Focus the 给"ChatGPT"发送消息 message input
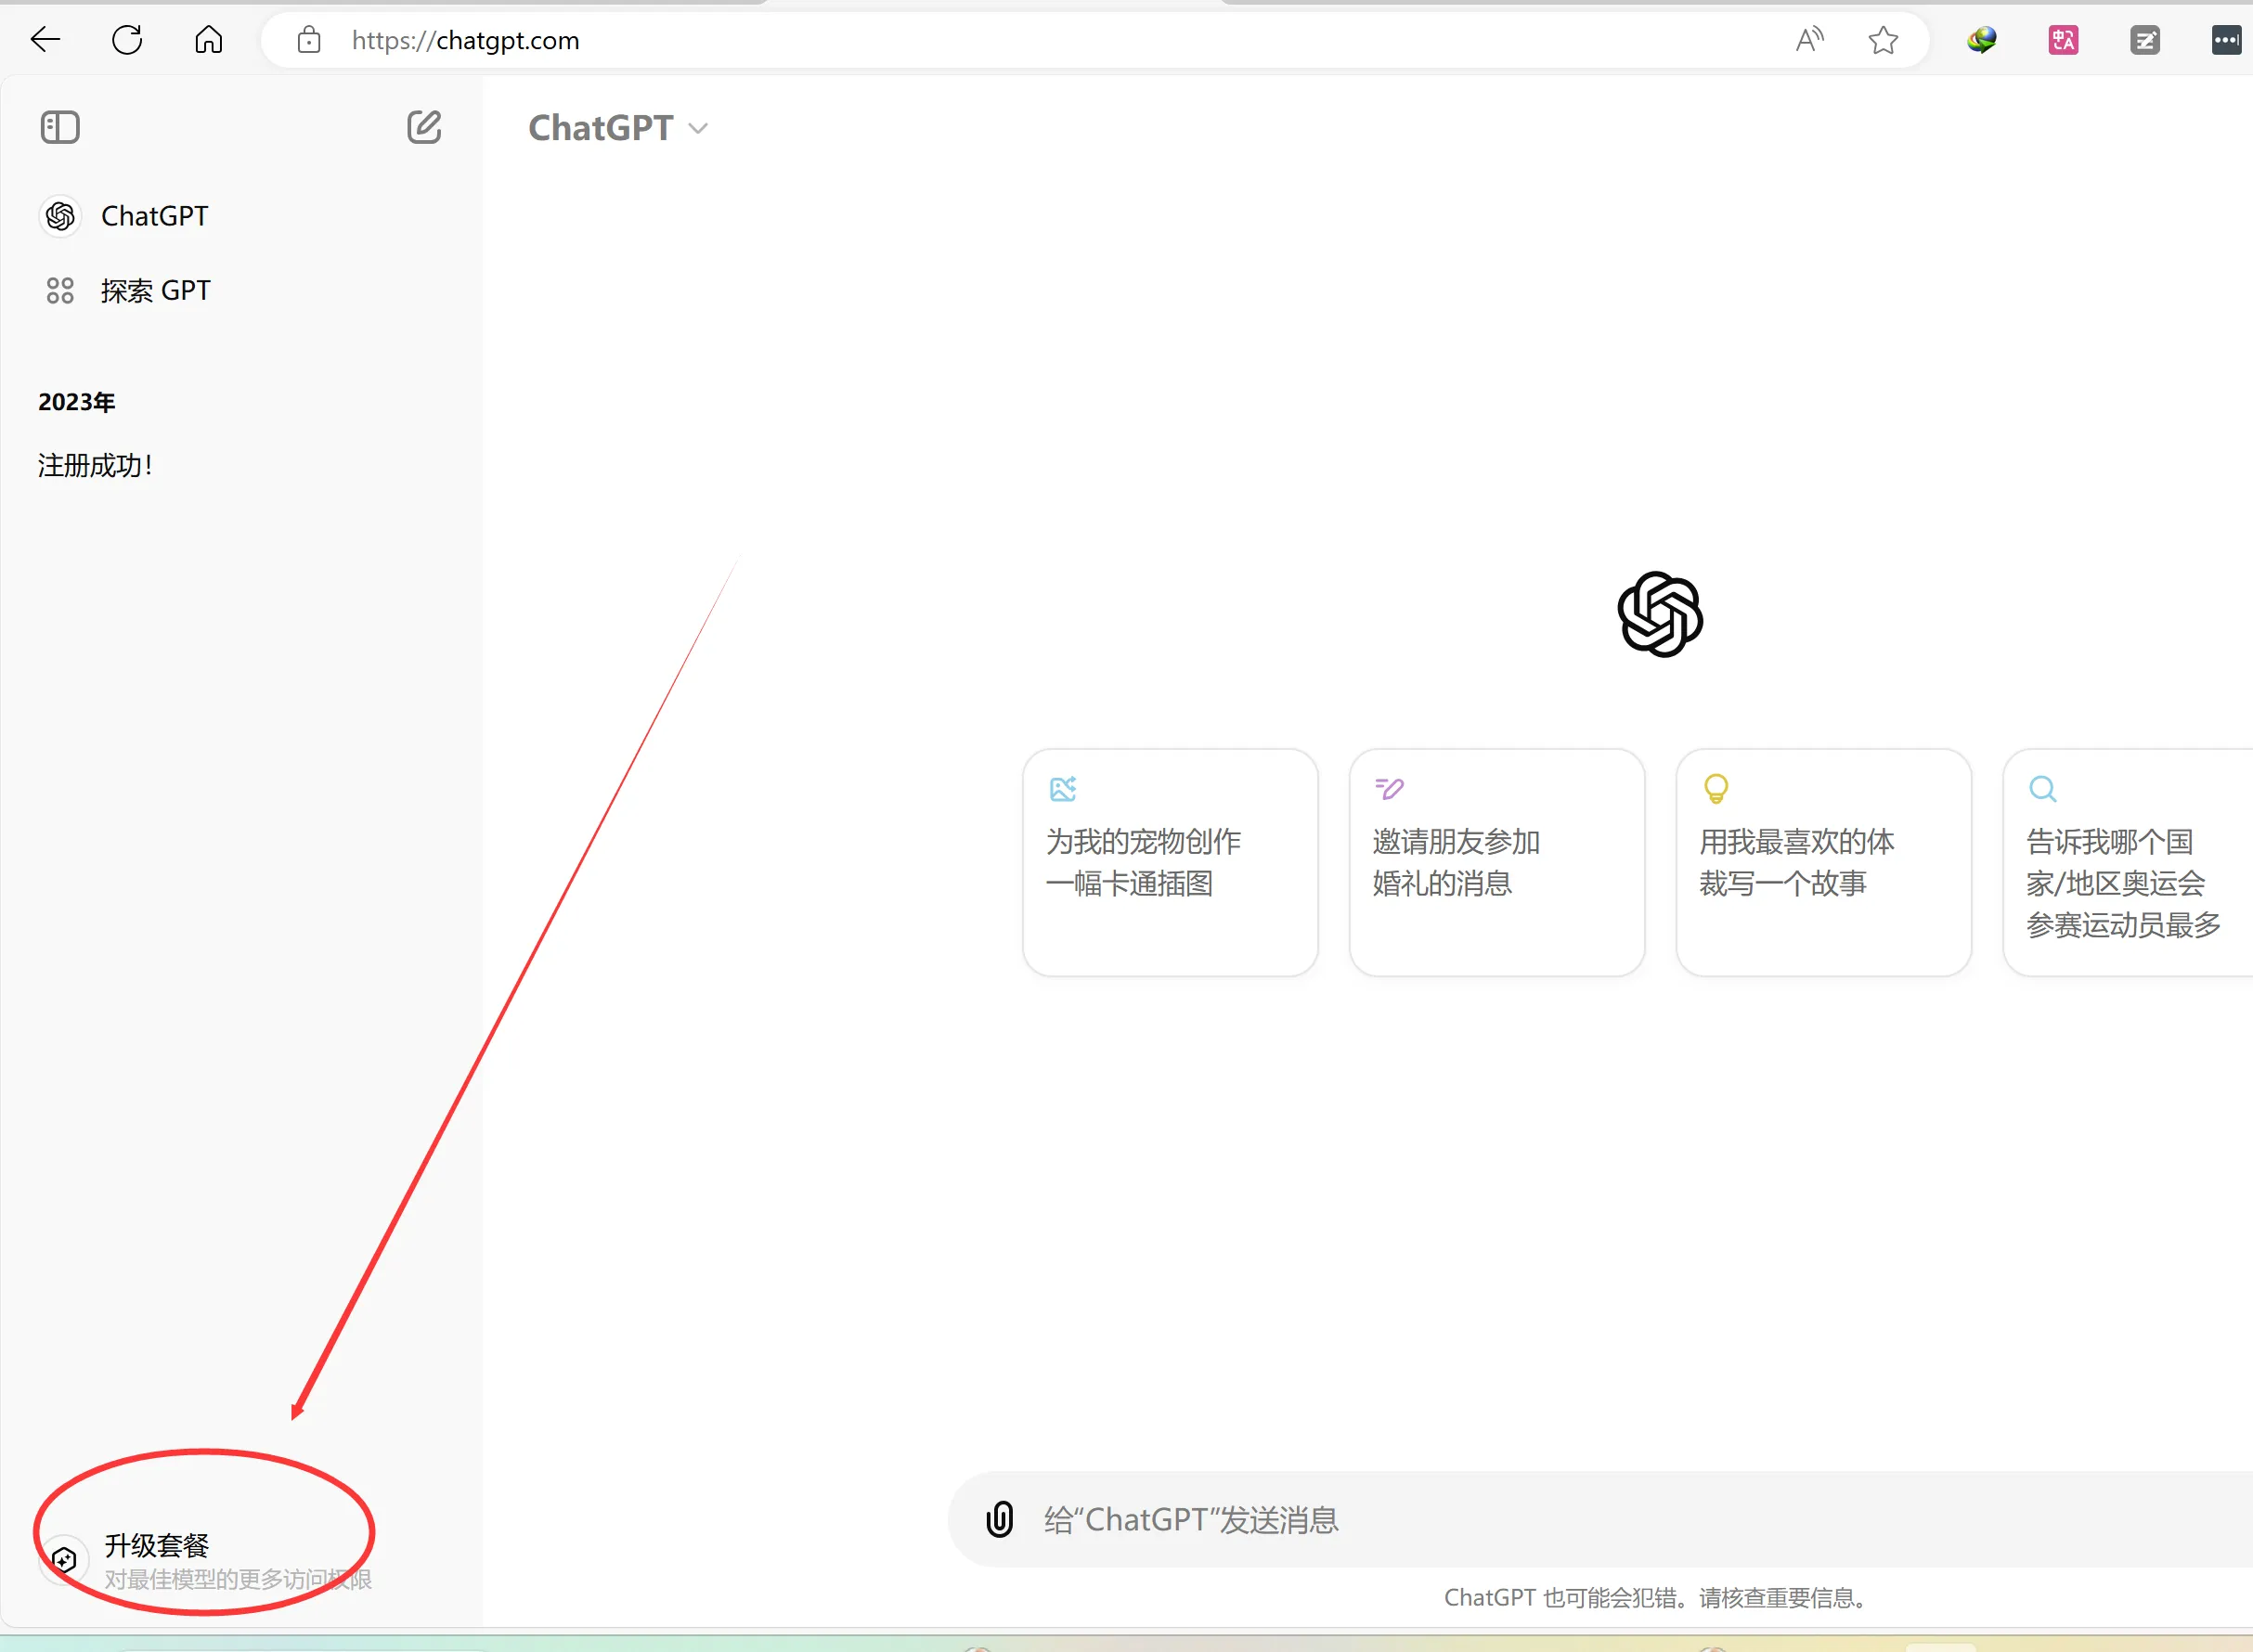This screenshot has width=2253, height=1652. [1500, 1520]
